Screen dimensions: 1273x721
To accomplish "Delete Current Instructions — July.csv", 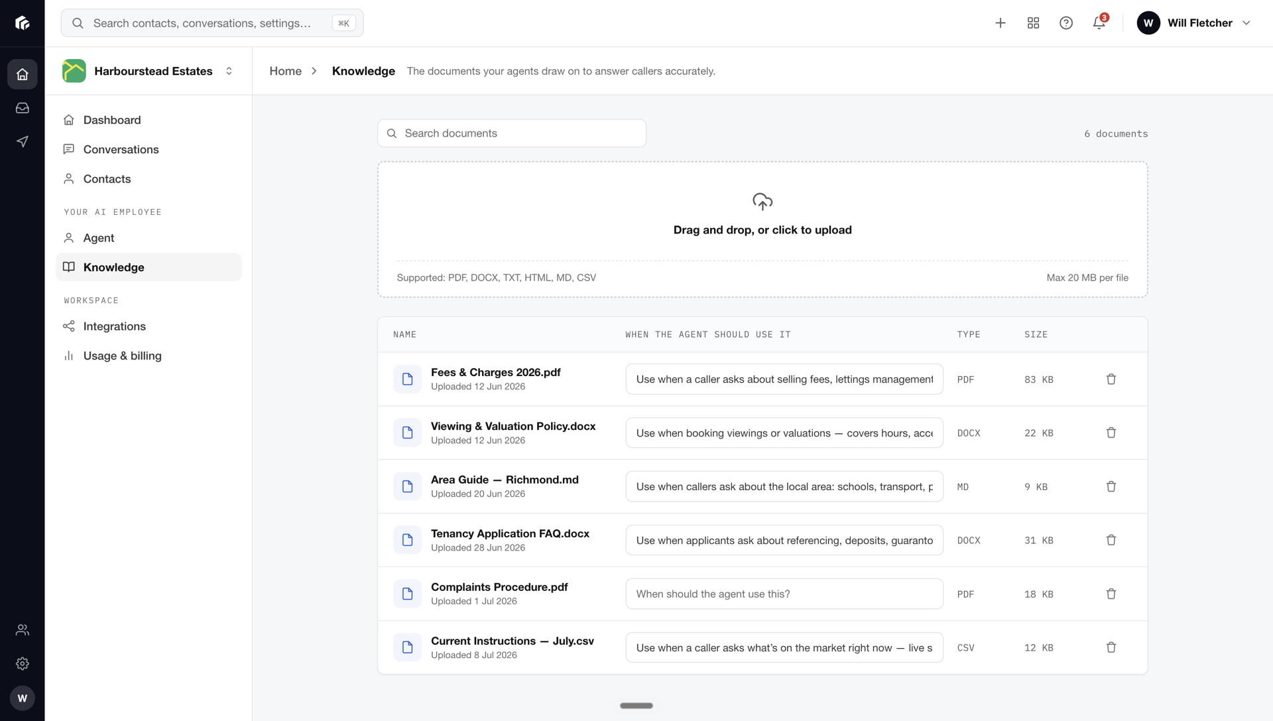I will pyautogui.click(x=1111, y=648).
